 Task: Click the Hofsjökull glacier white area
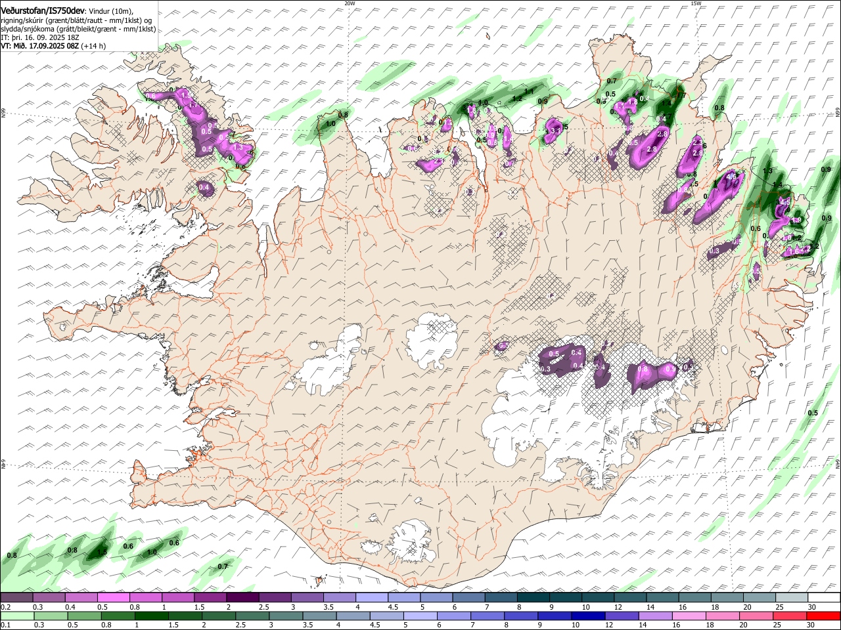(x=432, y=341)
